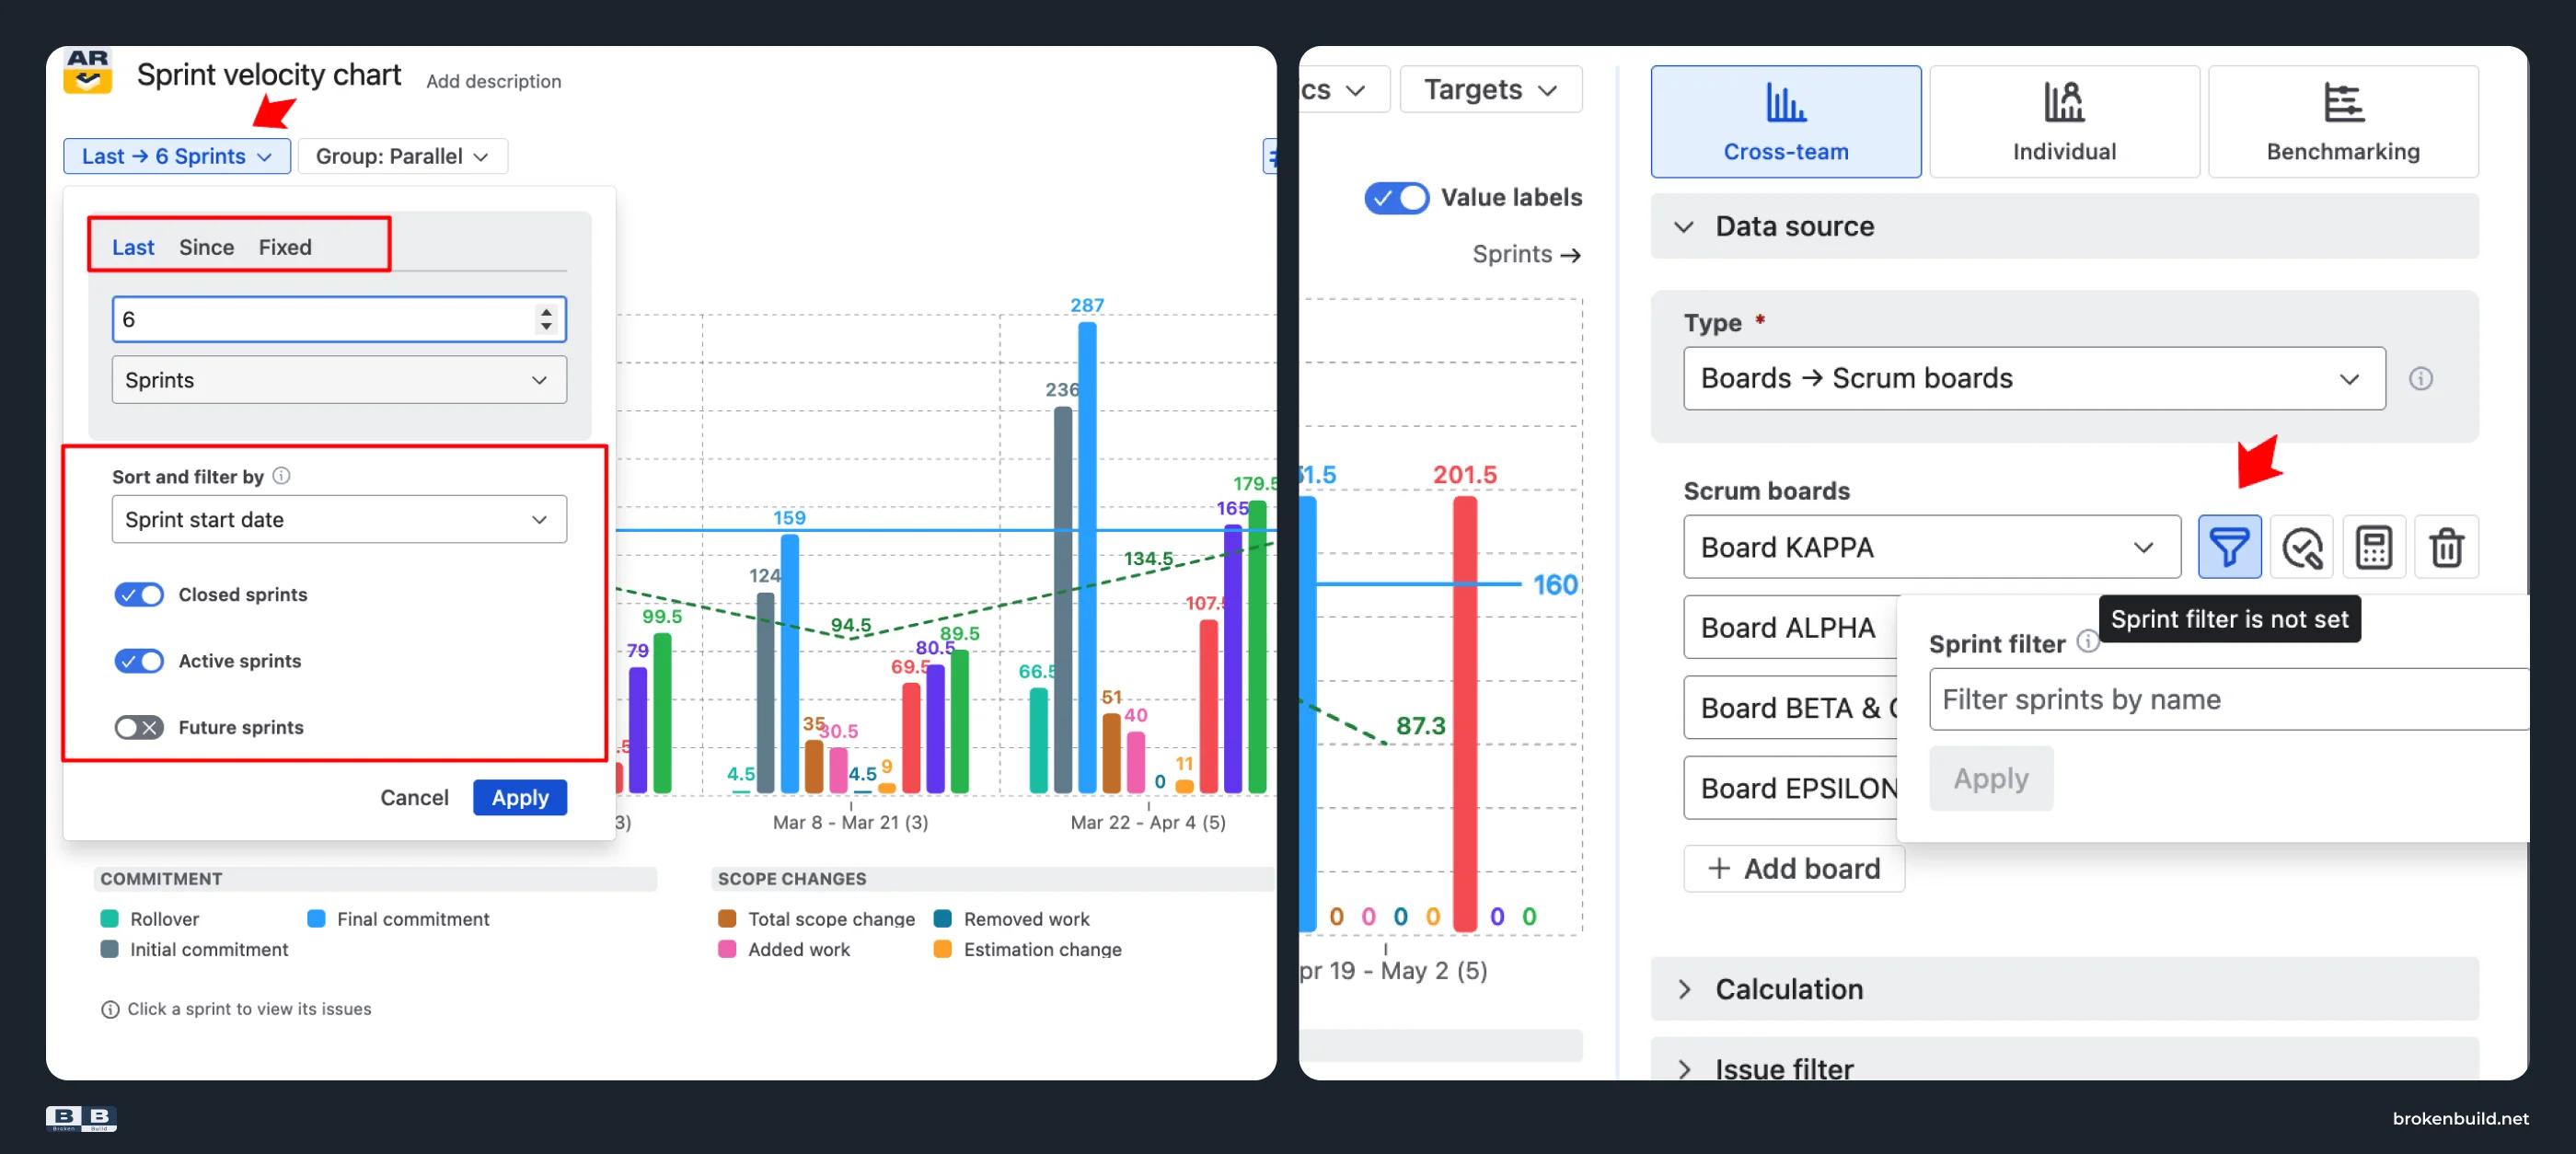Enable the Future sprints switch
The image size is (2576, 1154).
coord(138,727)
